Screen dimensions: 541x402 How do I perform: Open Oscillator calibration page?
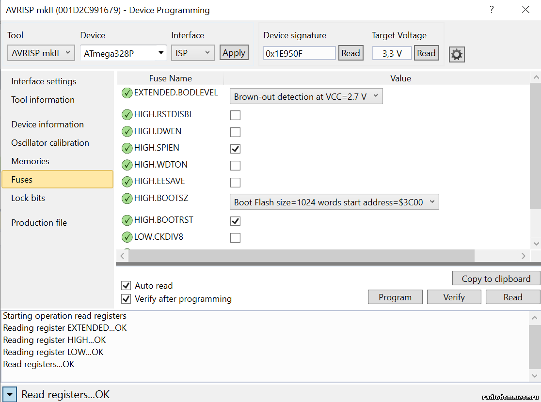pyautogui.click(x=50, y=143)
